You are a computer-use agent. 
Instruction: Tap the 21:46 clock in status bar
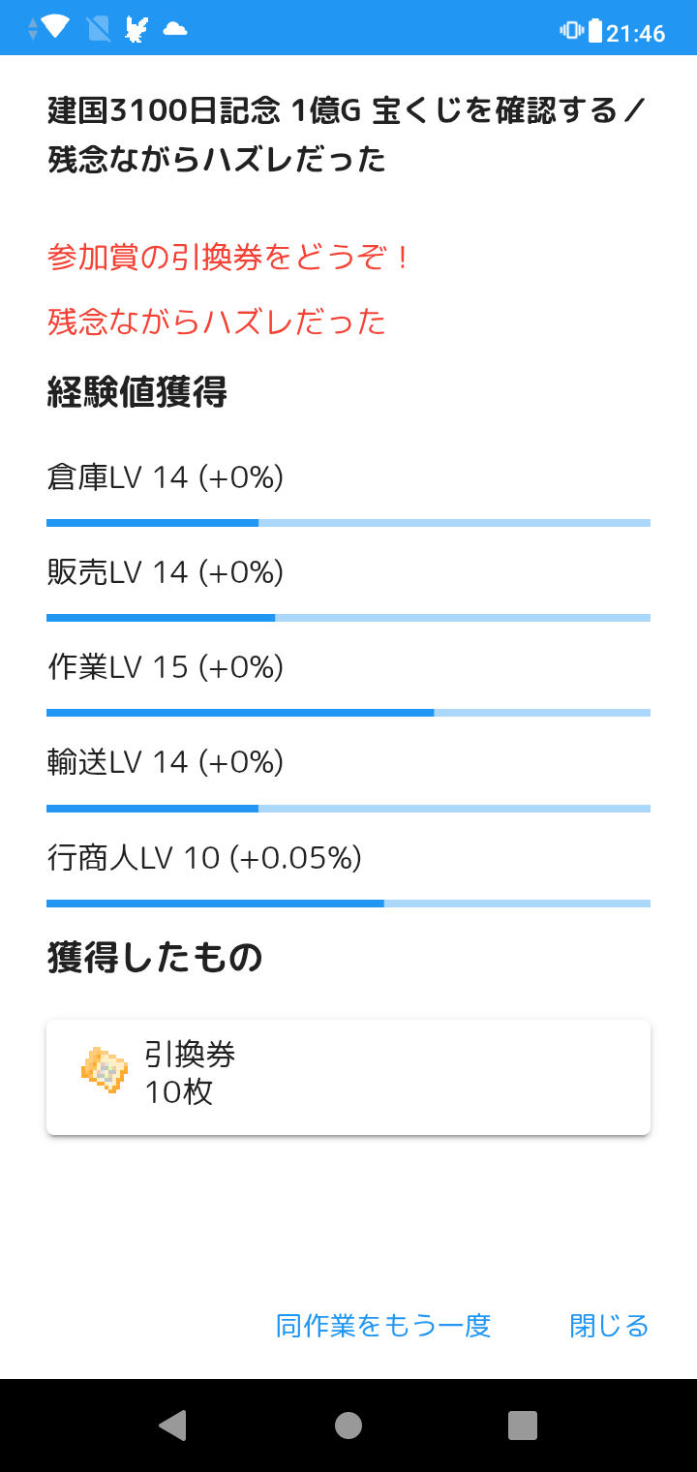pos(636,34)
